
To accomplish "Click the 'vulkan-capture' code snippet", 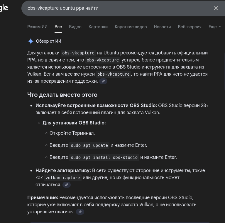I will (x=63, y=178).
